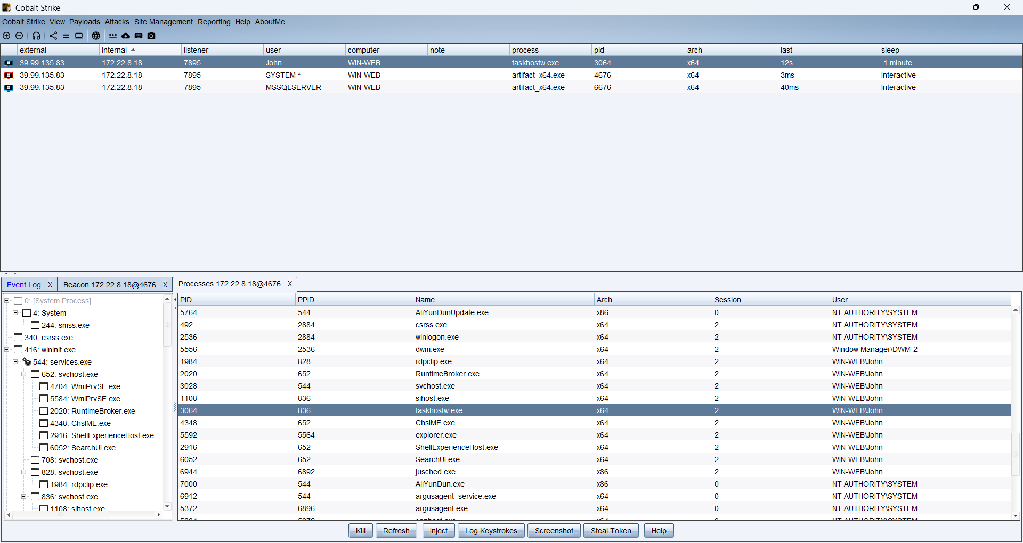
Task: Open downloaded files cloud icon
Action: point(126,36)
